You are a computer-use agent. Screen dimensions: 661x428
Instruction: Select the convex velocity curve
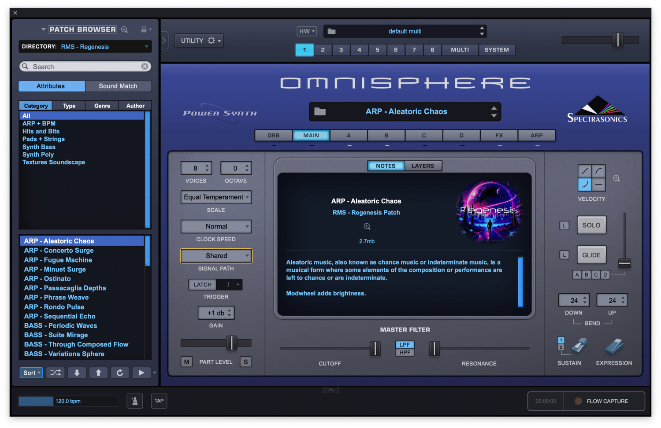[x=599, y=171]
